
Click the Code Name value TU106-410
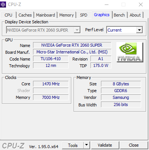coord(51,59)
